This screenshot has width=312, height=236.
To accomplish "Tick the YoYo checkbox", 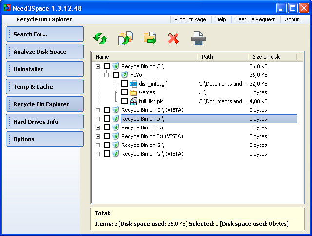I will click(x=116, y=75).
